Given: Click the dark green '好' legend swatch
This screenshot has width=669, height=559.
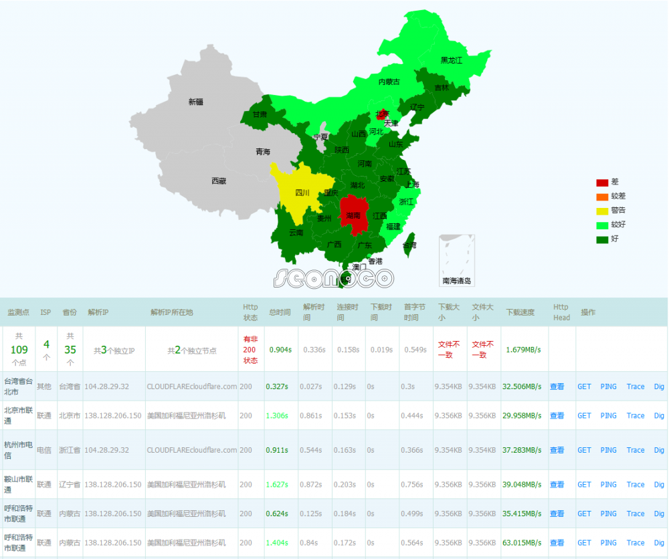Looking at the screenshot, I should tap(602, 239).
